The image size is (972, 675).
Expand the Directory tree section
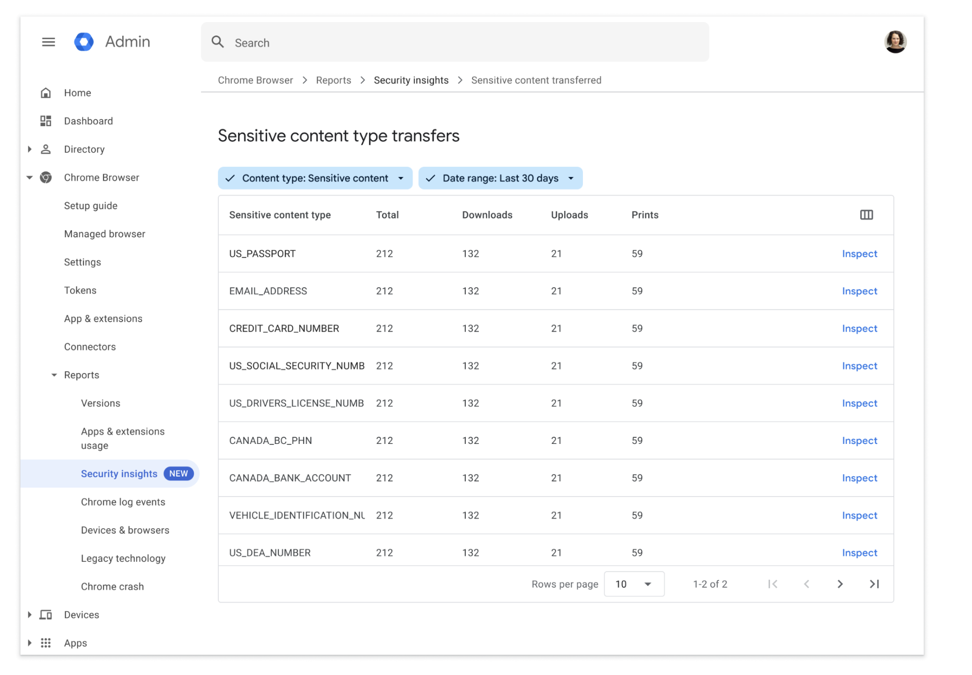click(30, 149)
